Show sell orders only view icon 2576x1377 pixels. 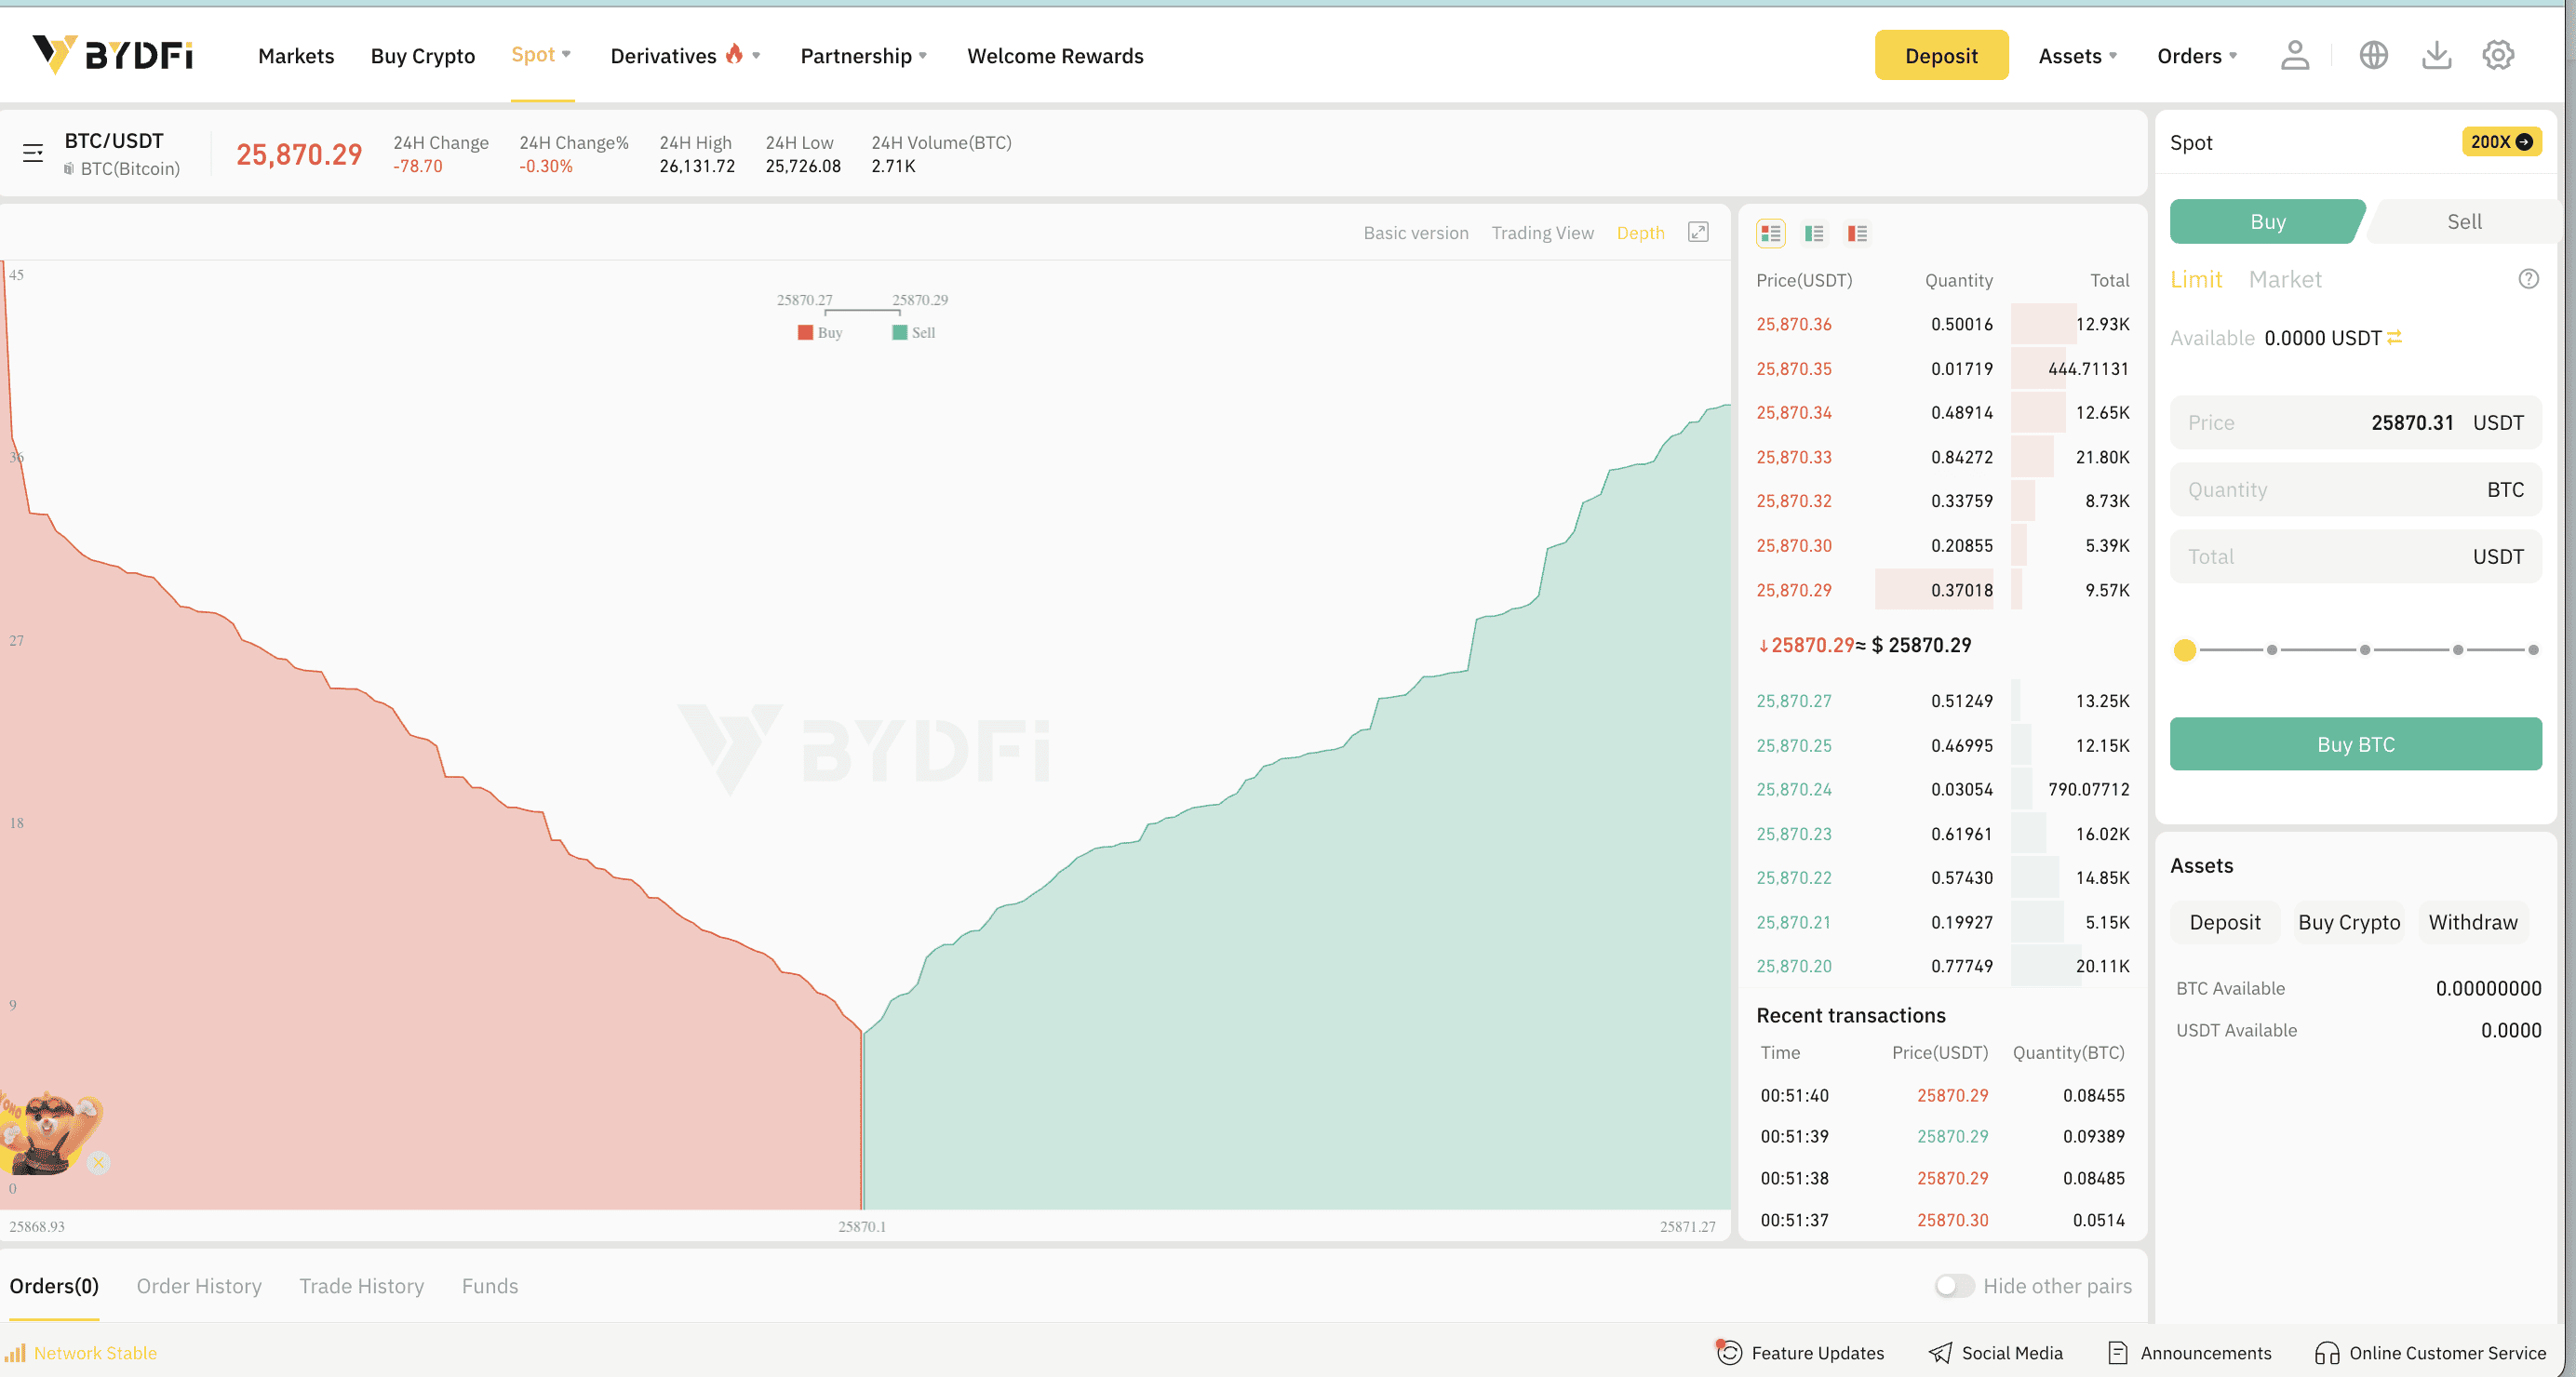[1857, 233]
